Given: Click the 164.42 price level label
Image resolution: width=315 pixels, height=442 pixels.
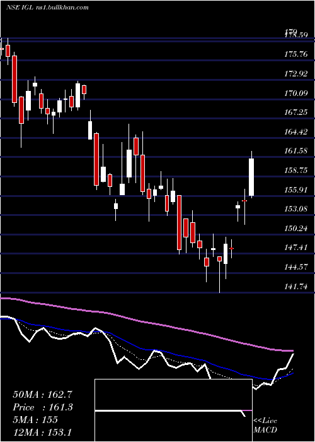Looking at the screenshot, I should pos(295,131).
